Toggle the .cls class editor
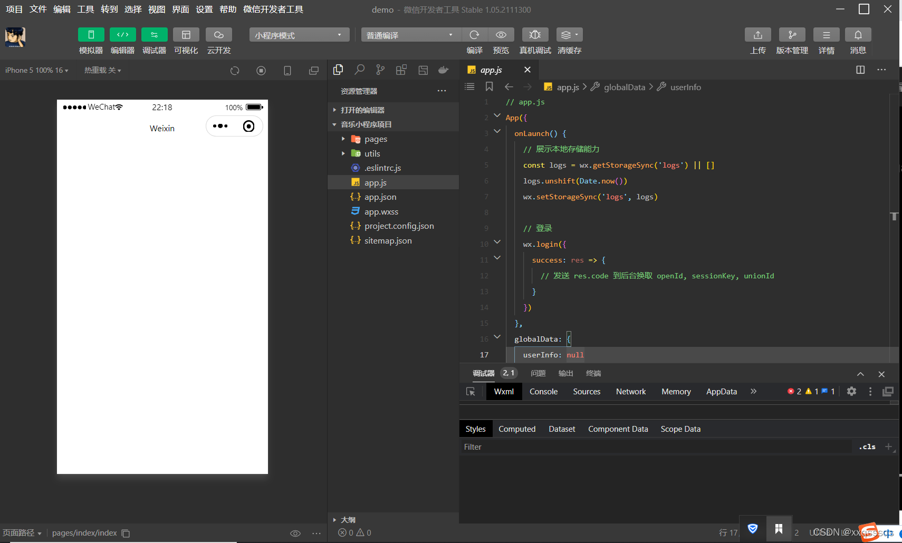902x543 pixels. 867,447
